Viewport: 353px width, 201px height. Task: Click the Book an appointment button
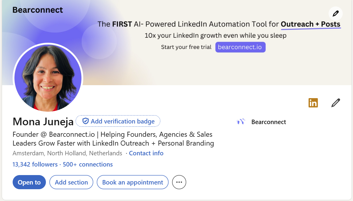point(132,182)
